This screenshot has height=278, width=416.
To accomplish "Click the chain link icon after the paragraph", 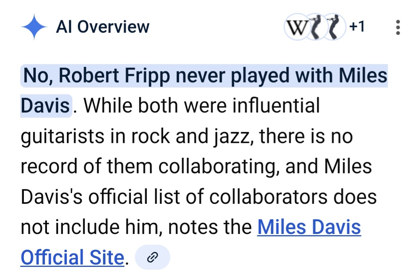I will coord(152,258).
